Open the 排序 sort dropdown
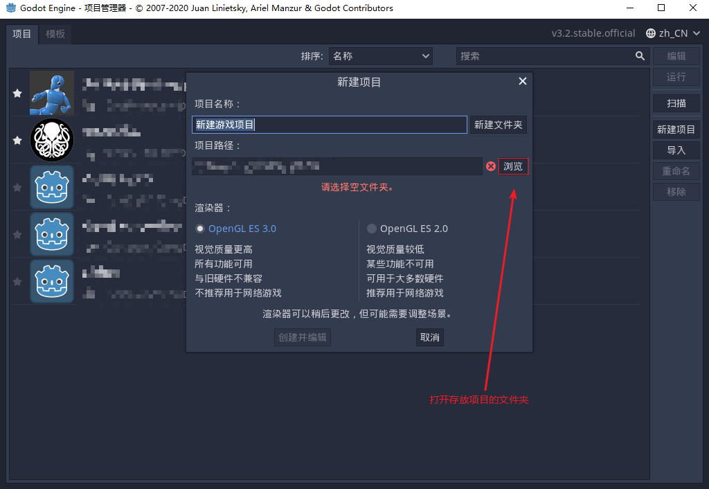 pyautogui.click(x=380, y=56)
